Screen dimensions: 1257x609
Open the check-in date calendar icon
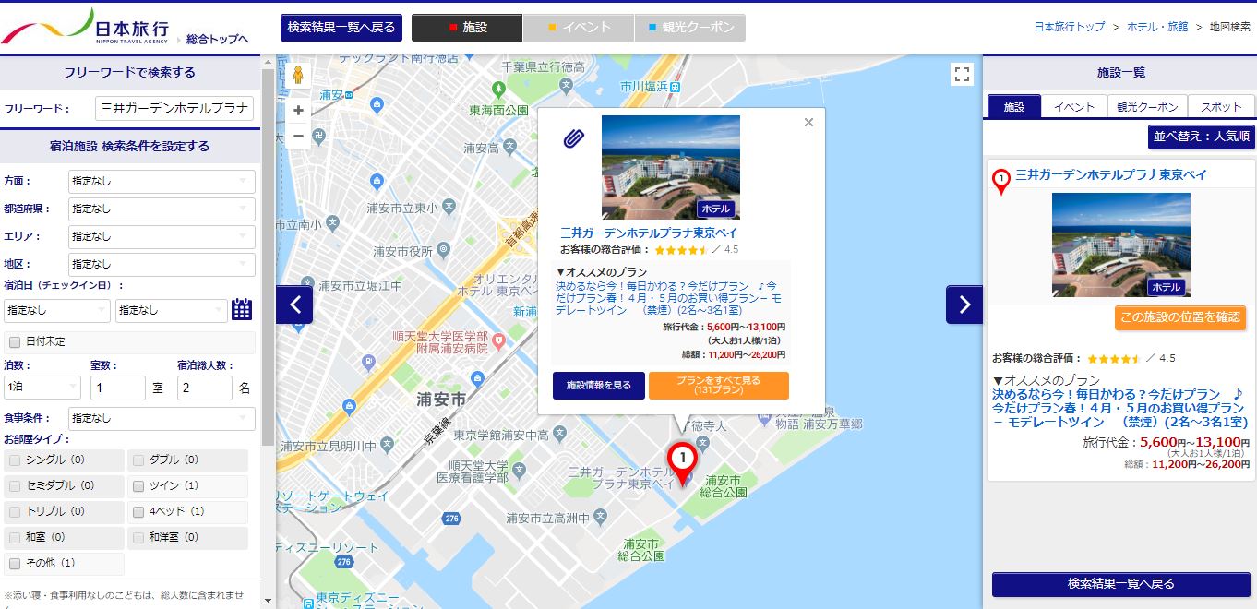pyautogui.click(x=242, y=310)
